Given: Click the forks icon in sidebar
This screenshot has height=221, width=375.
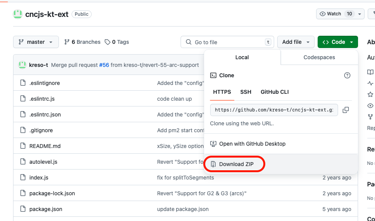Looking at the screenshot, I should click(x=370, y=117).
